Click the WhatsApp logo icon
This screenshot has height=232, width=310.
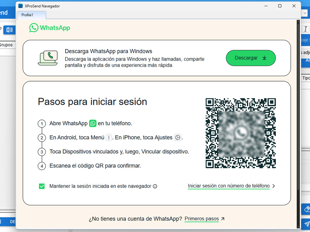coord(34,28)
